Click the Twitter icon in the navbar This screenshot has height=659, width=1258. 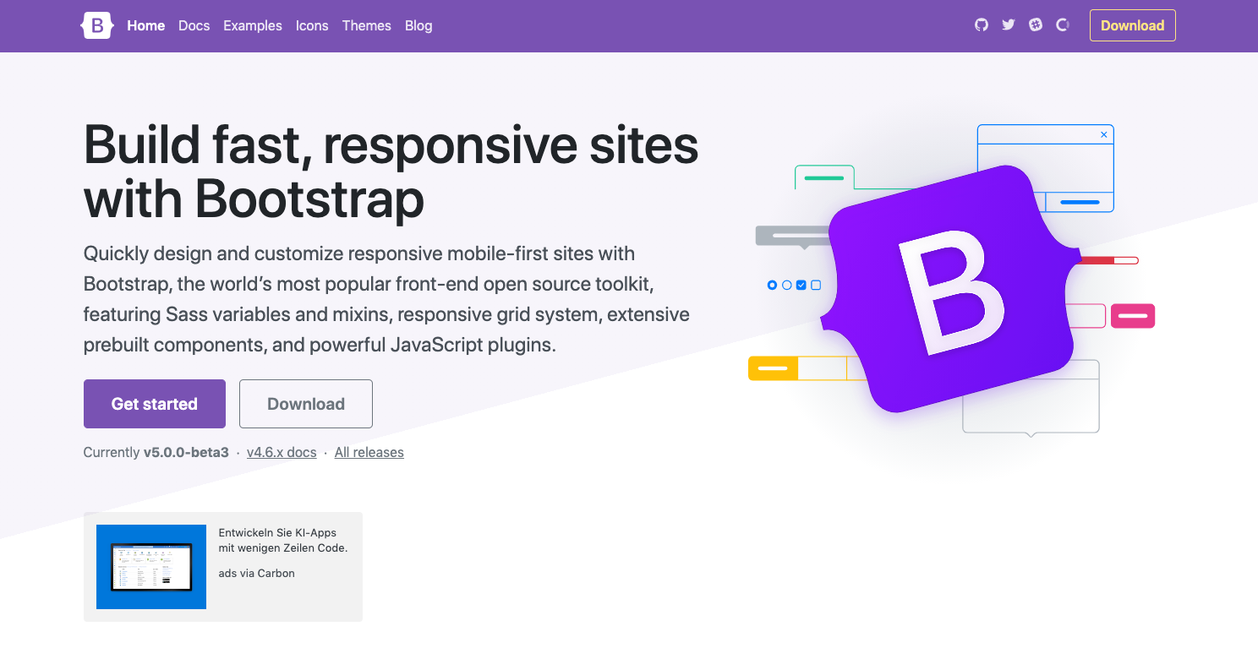coord(1008,25)
